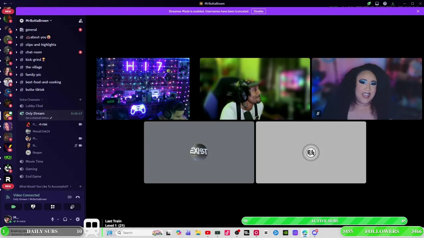Viewport: 424px width, 238px height.
Task: Open the Discord inbox icon in title bar
Action: click(x=377, y=4)
